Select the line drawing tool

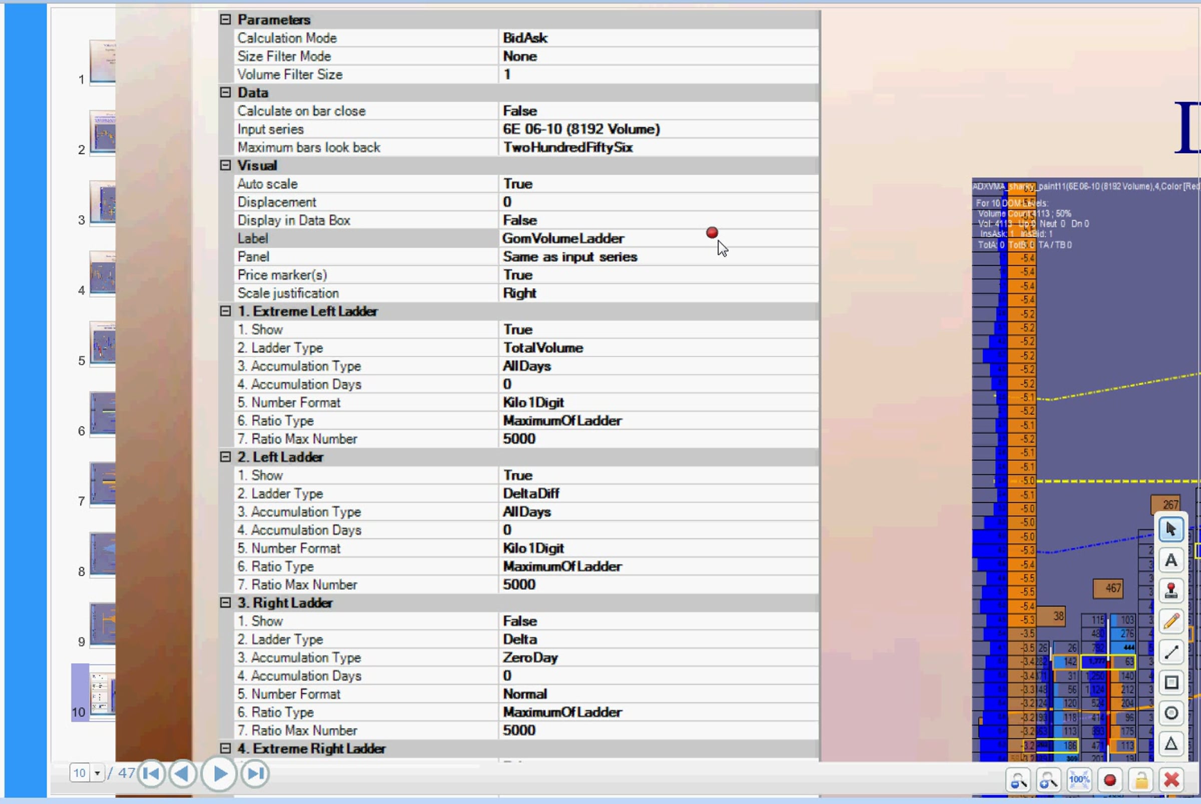coord(1171,652)
